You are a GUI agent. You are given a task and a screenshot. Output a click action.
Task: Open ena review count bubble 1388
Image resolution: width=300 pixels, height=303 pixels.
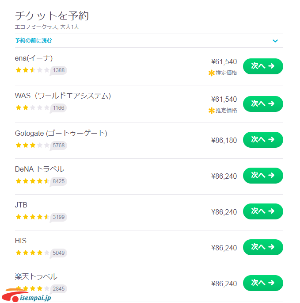tap(58, 70)
